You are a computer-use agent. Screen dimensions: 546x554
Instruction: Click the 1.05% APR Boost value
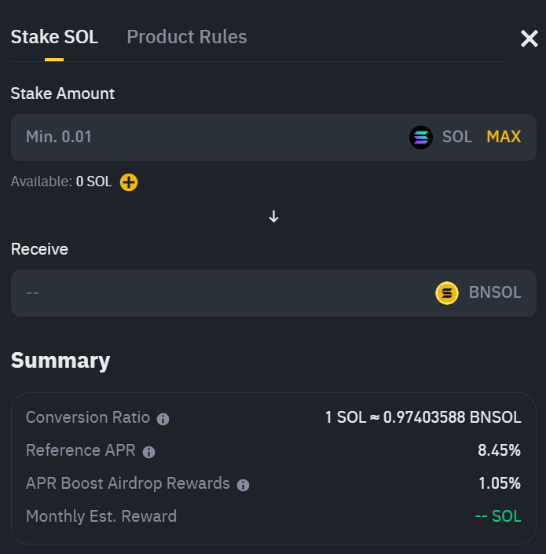tap(499, 483)
